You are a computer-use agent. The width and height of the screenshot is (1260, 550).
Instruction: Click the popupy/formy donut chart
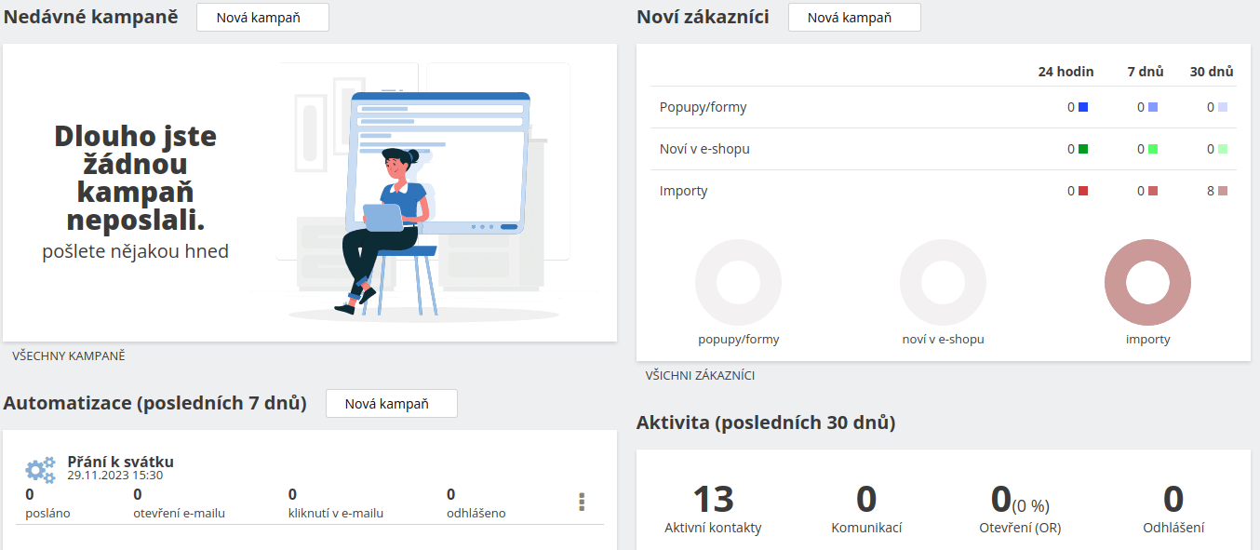(x=738, y=282)
